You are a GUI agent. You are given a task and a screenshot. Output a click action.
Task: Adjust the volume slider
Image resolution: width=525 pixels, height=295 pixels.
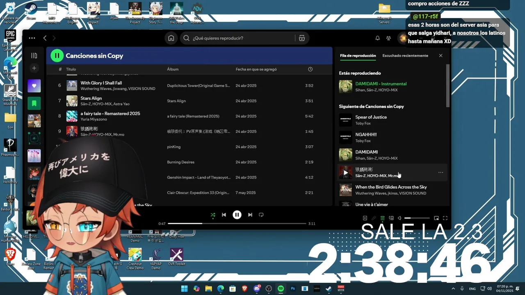pyautogui.click(x=417, y=218)
